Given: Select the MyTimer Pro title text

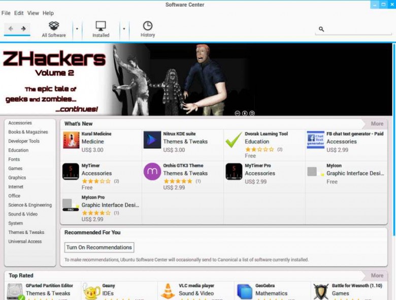Looking at the screenshot, I should coord(257,165).
